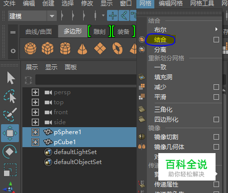The height and width of the screenshot is (193, 228).
Task: Expand the persp camera node
Action: coord(35,92)
